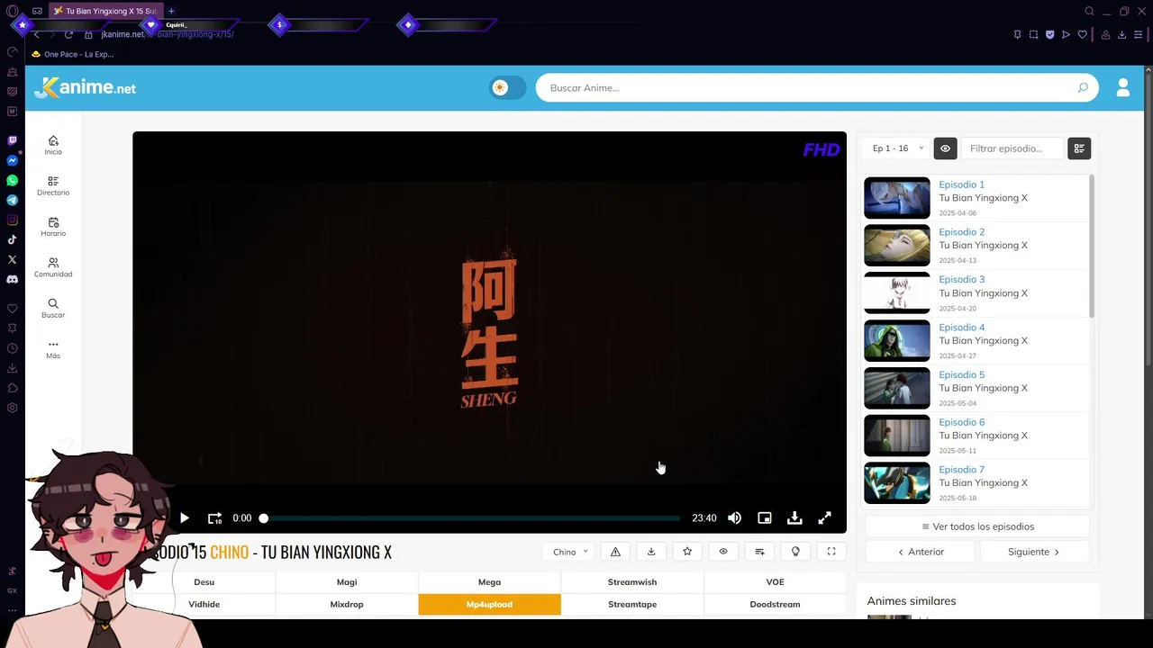Image resolution: width=1153 pixels, height=648 pixels.
Task: Open Horario in the site sidebar
Action: [x=53, y=227]
